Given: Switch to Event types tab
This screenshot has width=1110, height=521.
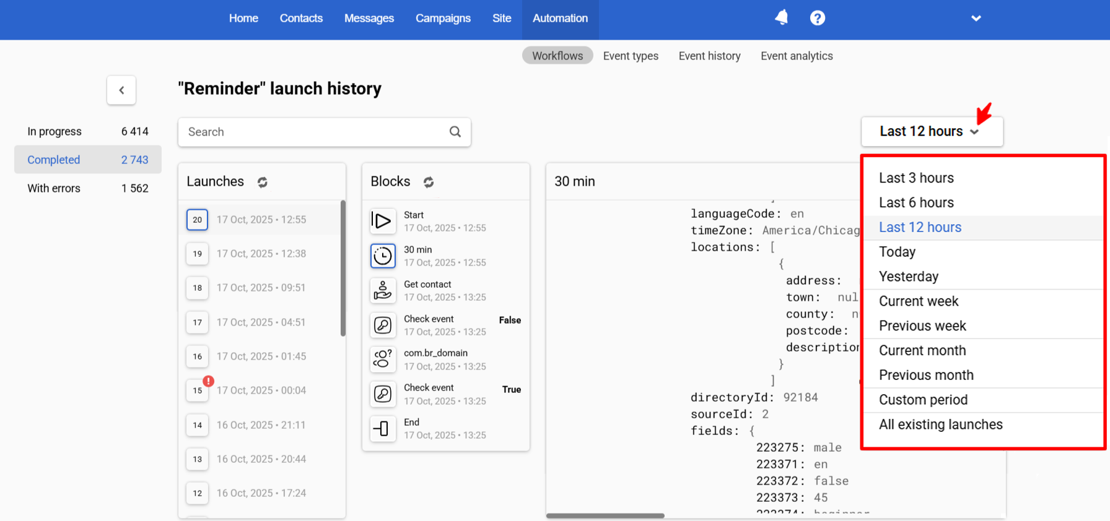Looking at the screenshot, I should (x=631, y=56).
